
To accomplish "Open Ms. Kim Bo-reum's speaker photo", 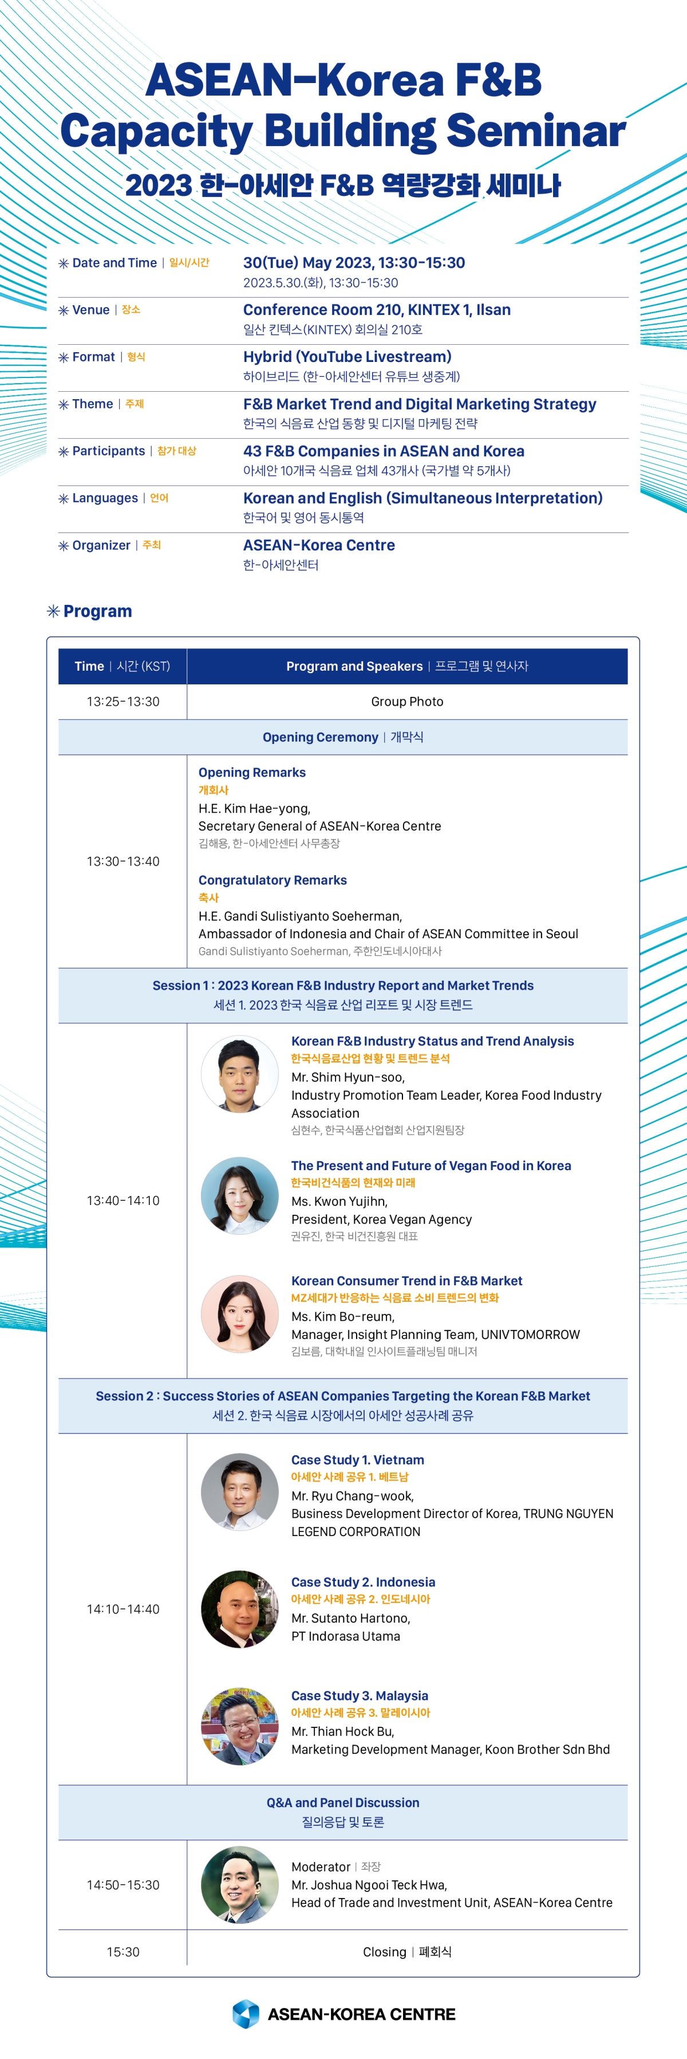I will 240,1313.
